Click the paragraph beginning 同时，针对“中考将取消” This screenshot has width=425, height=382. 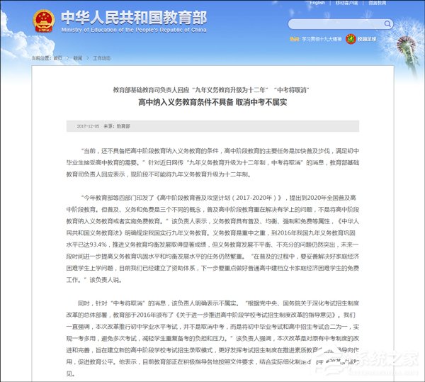point(212,338)
